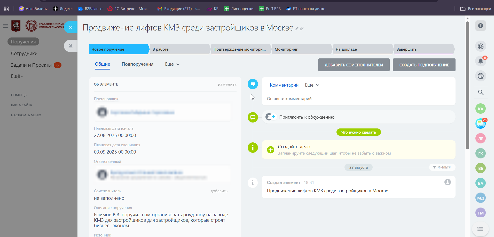
Task: Set stage to Новое поручение
Action: click(119, 49)
